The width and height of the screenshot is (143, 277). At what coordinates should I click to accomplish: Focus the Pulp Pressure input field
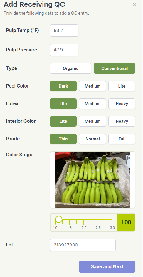[64, 50]
